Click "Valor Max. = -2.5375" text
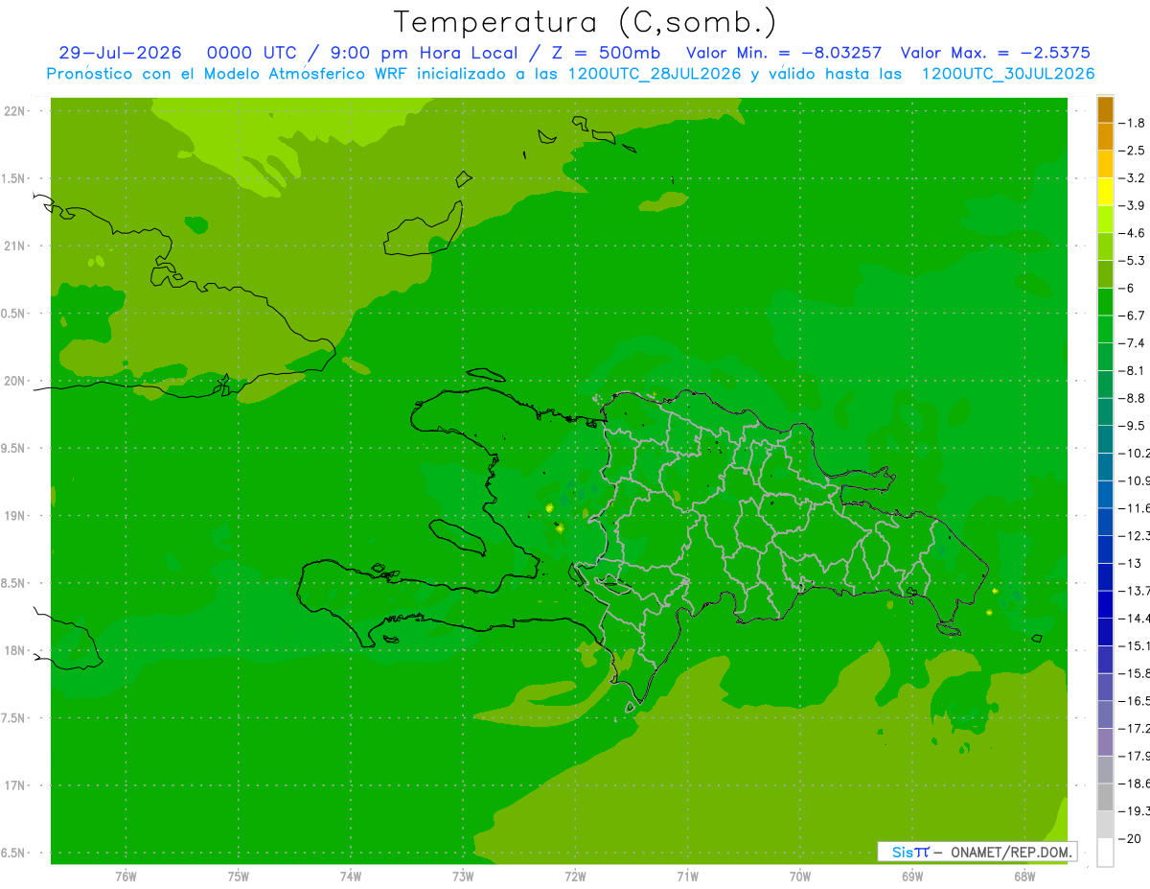Viewport: 1150px width, 889px height. pos(996,53)
